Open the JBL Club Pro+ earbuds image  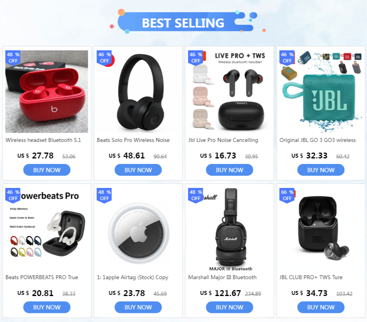[x=321, y=229]
